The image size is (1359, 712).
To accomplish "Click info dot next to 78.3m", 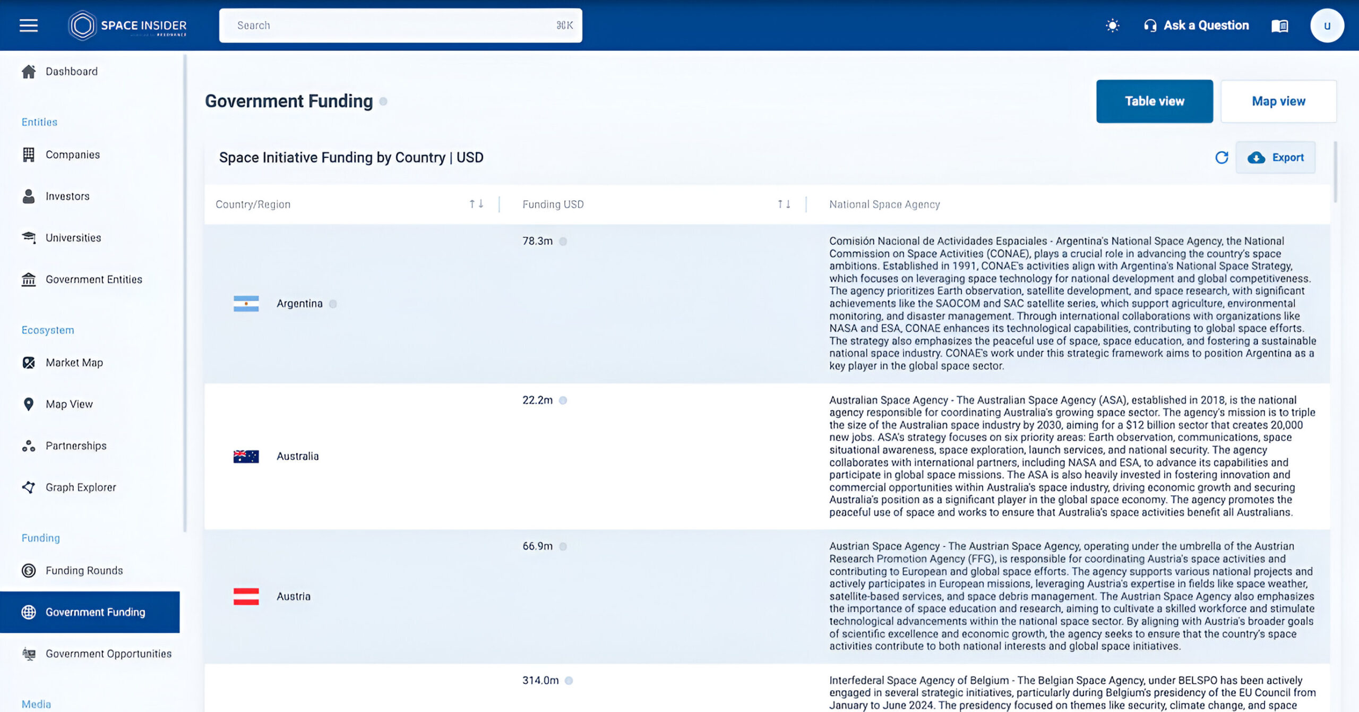I will (563, 242).
